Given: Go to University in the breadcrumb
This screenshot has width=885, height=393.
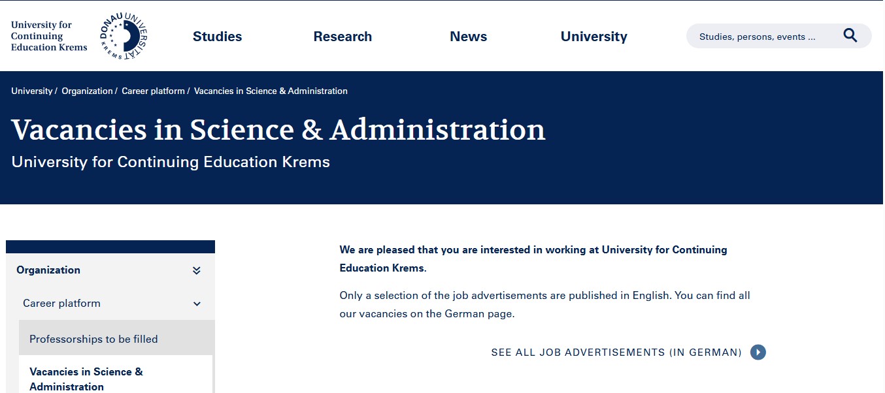Looking at the screenshot, I should point(31,91).
